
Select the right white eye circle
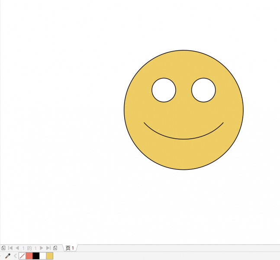click(203, 90)
